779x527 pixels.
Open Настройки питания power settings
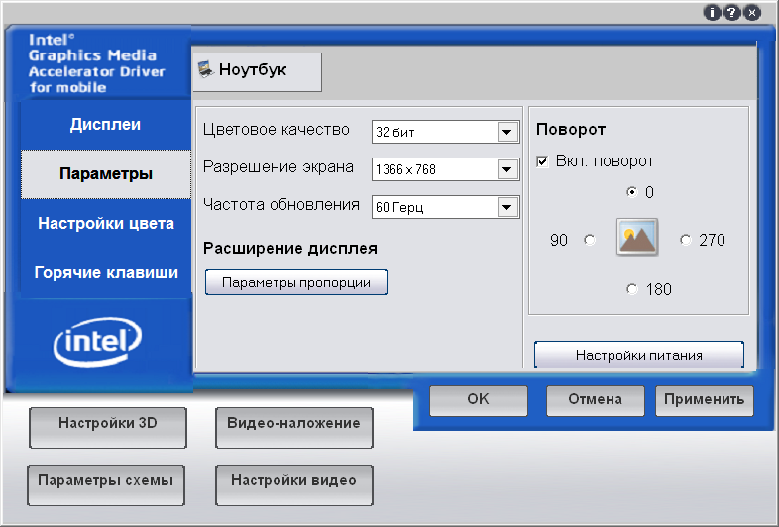coord(639,355)
